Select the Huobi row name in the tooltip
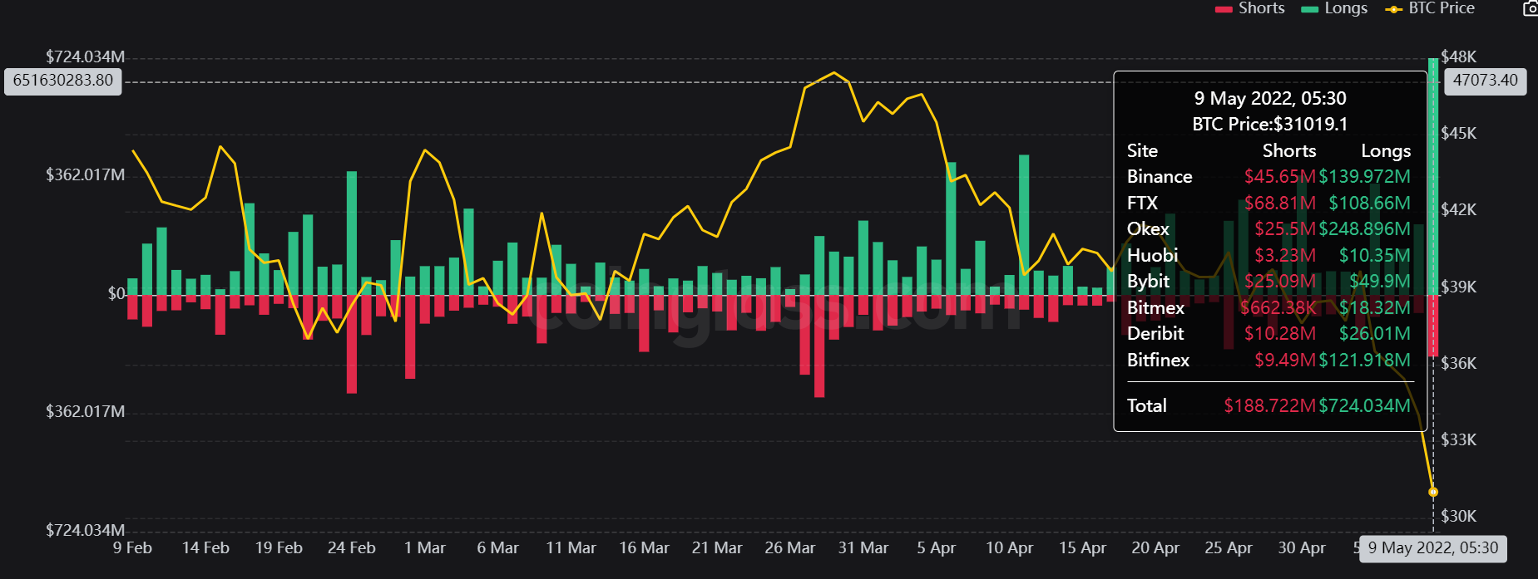 (1152, 255)
